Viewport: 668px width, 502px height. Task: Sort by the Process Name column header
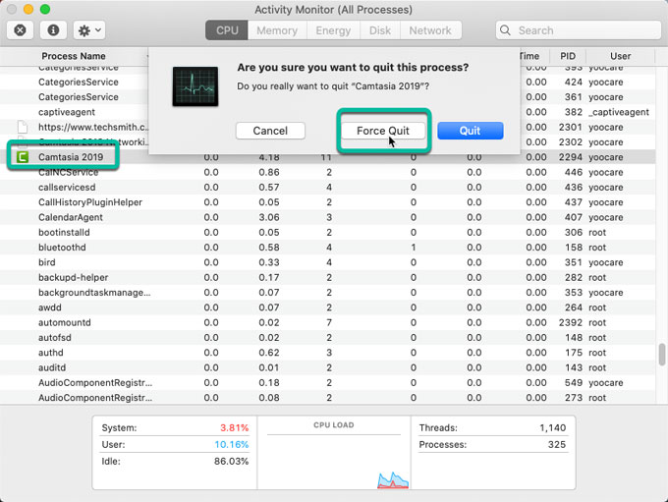(73, 56)
